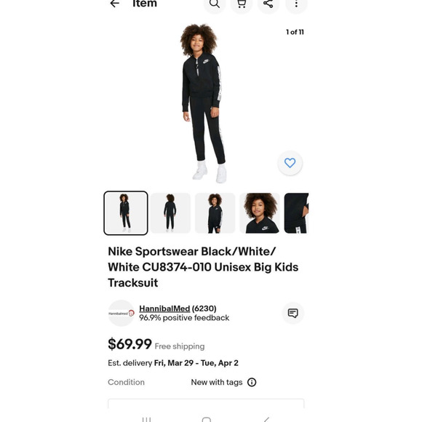The width and height of the screenshot is (422, 422).
Task: Add item to watchlist with heart icon
Action: (x=290, y=163)
